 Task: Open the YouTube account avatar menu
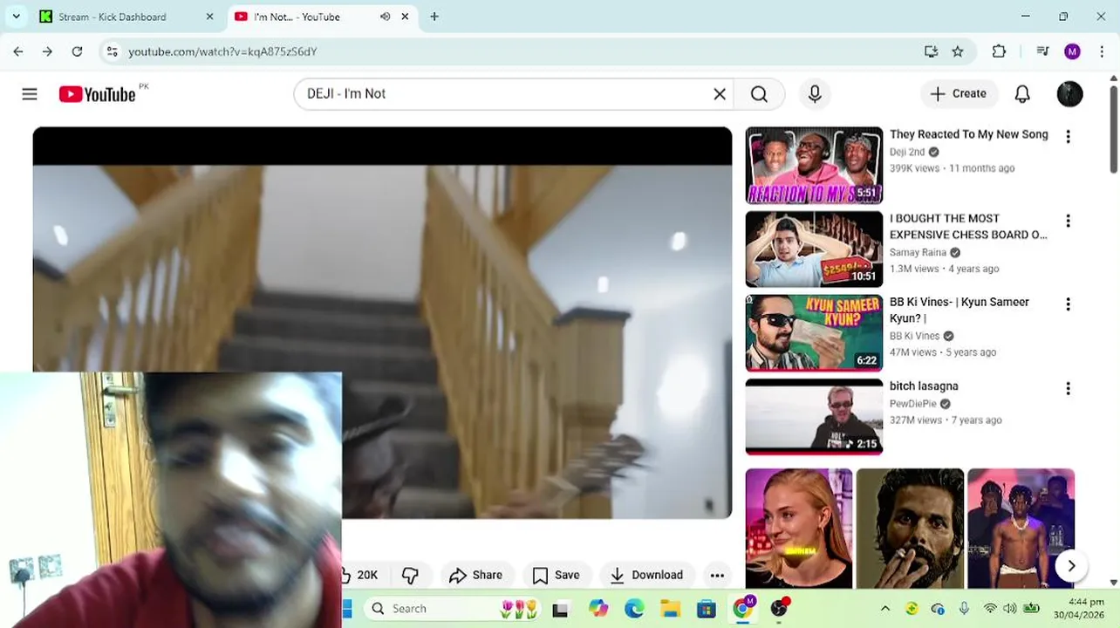(x=1069, y=94)
